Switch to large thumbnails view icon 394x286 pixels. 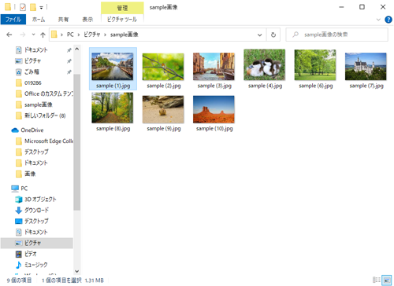pyautogui.click(x=386, y=280)
